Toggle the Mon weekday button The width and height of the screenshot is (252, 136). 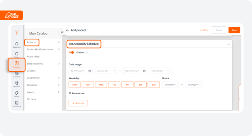point(74,85)
